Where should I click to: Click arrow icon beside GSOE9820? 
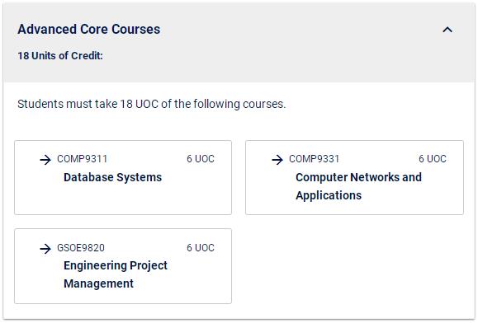(45, 249)
